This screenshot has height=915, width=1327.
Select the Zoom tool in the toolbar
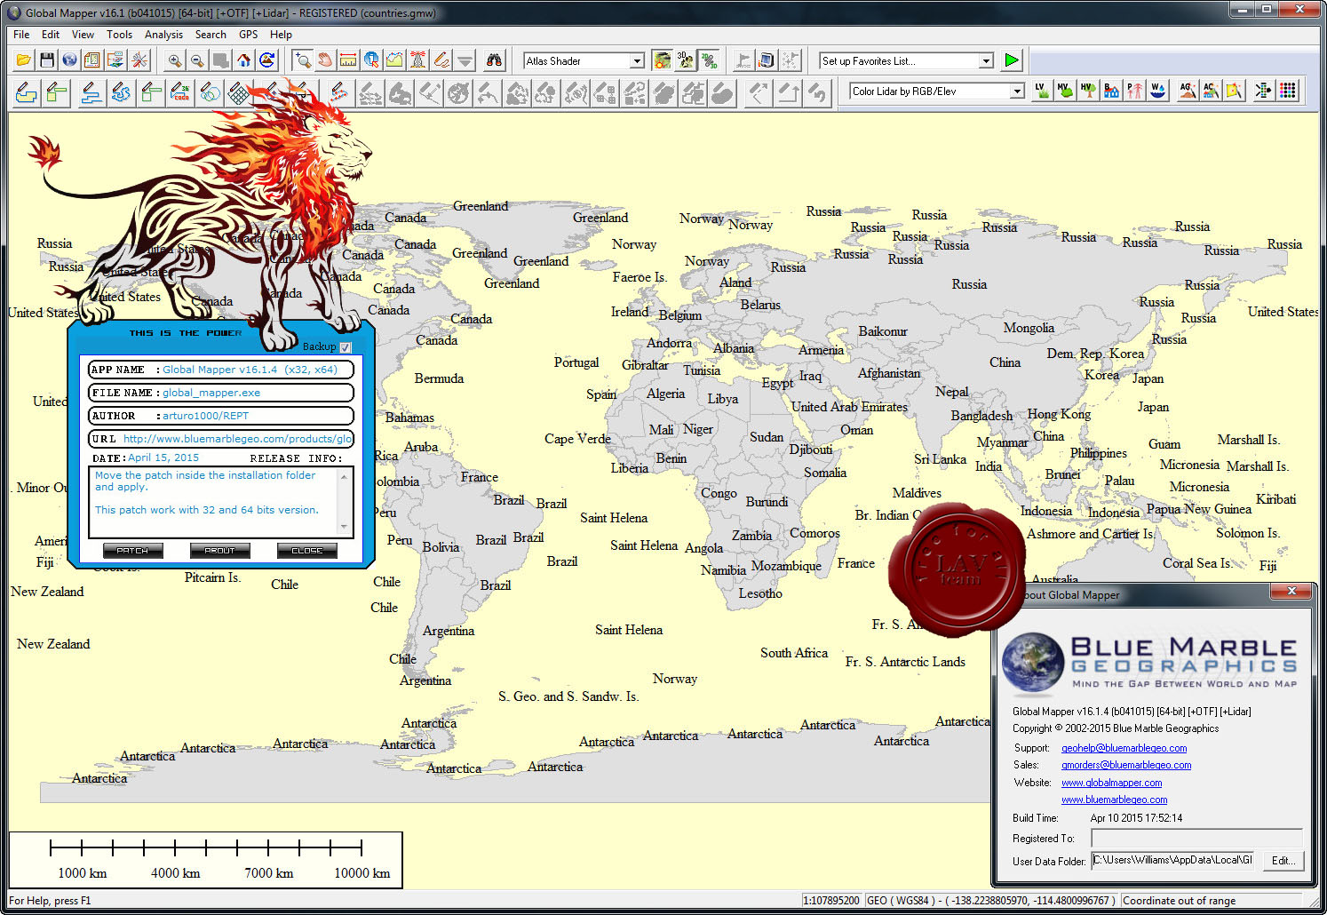(x=303, y=60)
